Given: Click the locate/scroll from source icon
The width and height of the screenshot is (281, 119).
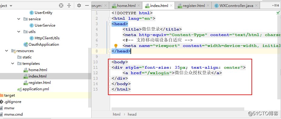Looking at the screenshot, I should pyautogui.click(x=61, y=5).
